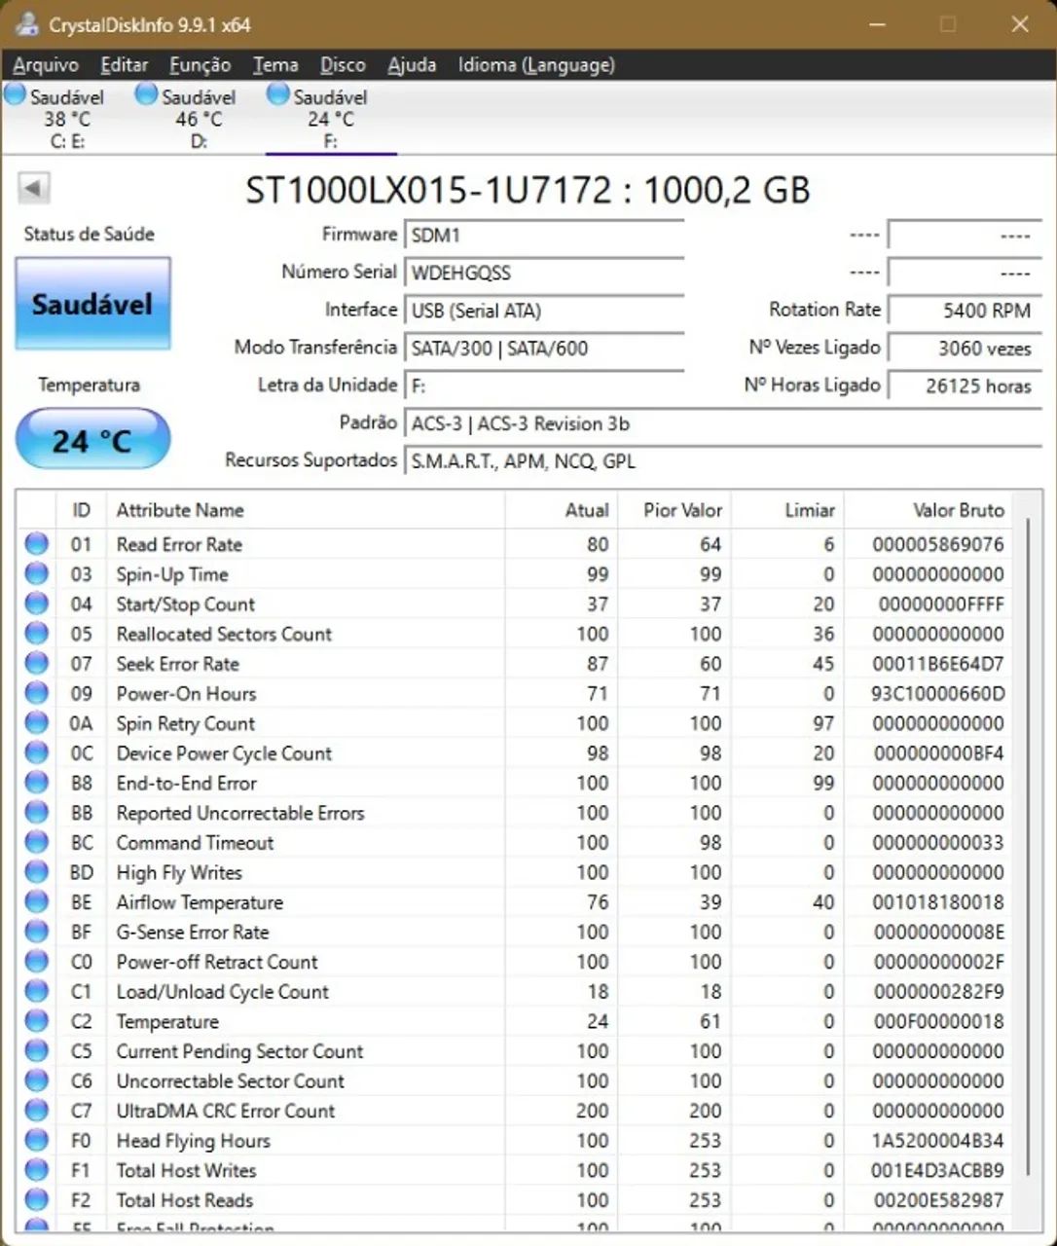Open the Arquivo menu
Viewport: 1057px width, 1246px height.
click(46, 65)
